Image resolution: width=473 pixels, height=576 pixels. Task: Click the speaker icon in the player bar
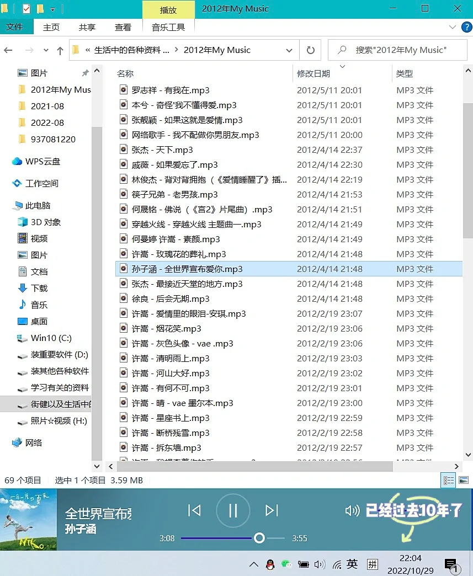(x=352, y=511)
